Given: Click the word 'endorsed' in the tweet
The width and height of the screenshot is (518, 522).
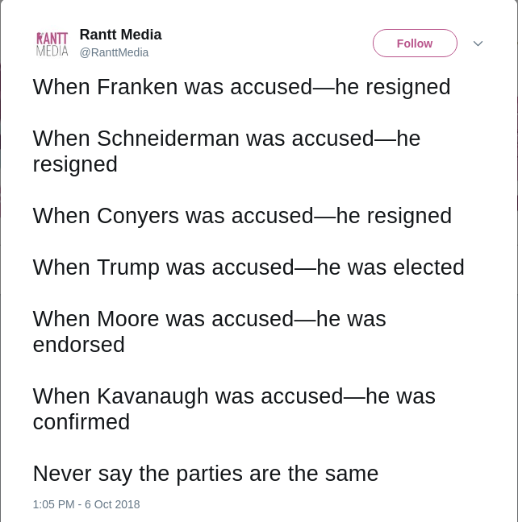Looking at the screenshot, I should pyautogui.click(x=79, y=344).
